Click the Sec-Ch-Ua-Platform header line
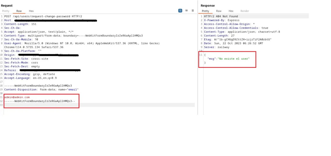 pyautogui.click(x=23, y=51)
